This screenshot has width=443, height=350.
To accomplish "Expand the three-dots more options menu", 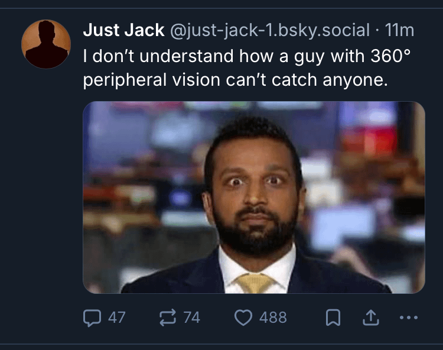I will (x=409, y=318).
